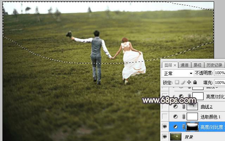Open the 正常 blend mode dropdown
Screen dimensions: 225x141
tap(178, 73)
